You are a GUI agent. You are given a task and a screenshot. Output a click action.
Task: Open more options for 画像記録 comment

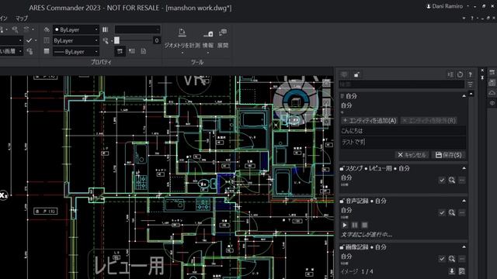[462, 259]
